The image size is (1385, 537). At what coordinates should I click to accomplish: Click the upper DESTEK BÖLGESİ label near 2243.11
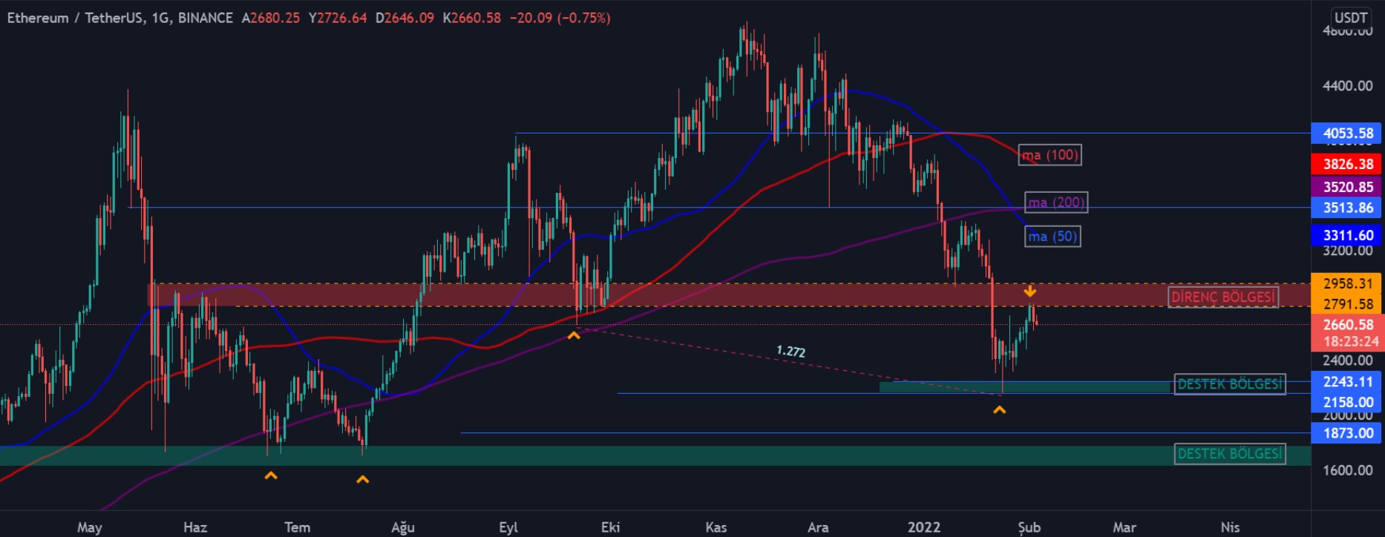(x=1229, y=384)
